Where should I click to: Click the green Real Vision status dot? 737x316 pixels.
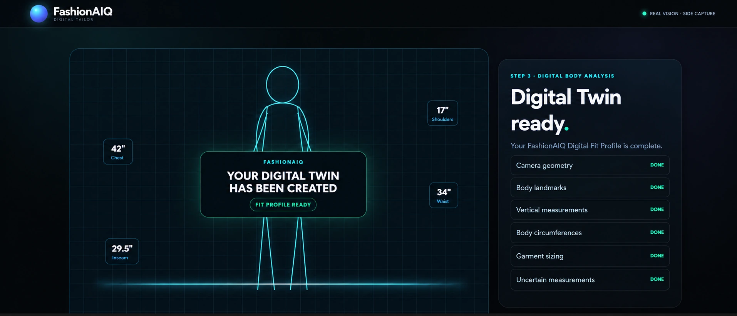click(x=644, y=13)
